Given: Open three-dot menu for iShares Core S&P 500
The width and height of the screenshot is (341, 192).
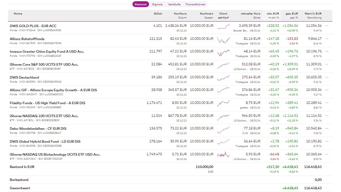Looking at the screenshot, I should (327, 64).
